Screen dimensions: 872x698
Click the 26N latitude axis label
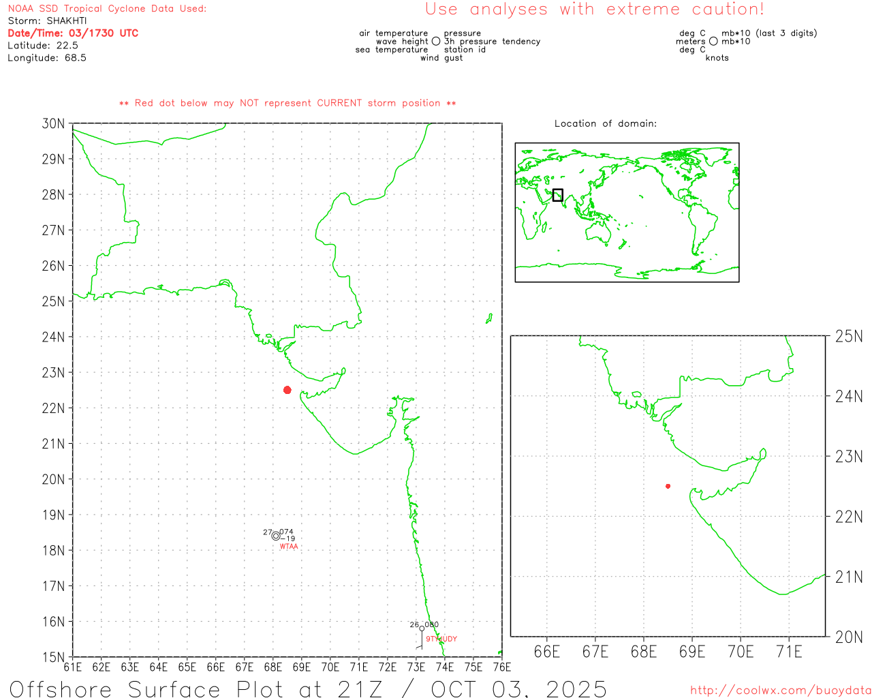point(54,266)
